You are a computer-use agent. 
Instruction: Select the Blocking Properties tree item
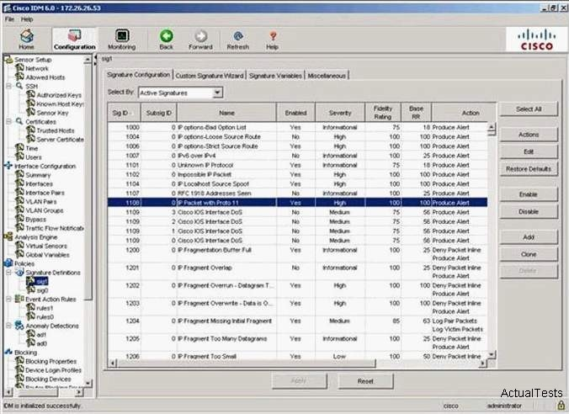tap(51, 361)
